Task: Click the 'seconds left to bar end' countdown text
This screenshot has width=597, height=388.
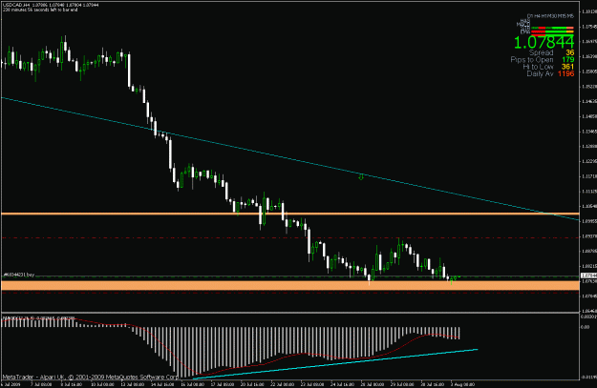Action: [40, 10]
